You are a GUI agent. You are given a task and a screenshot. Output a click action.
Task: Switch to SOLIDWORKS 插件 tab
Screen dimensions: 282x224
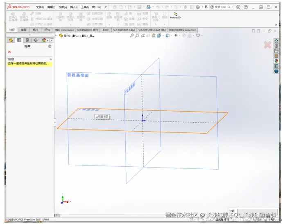click(x=88, y=30)
